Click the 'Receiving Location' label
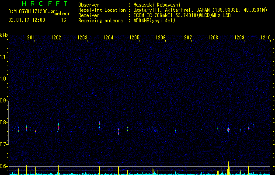 click(102, 10)
